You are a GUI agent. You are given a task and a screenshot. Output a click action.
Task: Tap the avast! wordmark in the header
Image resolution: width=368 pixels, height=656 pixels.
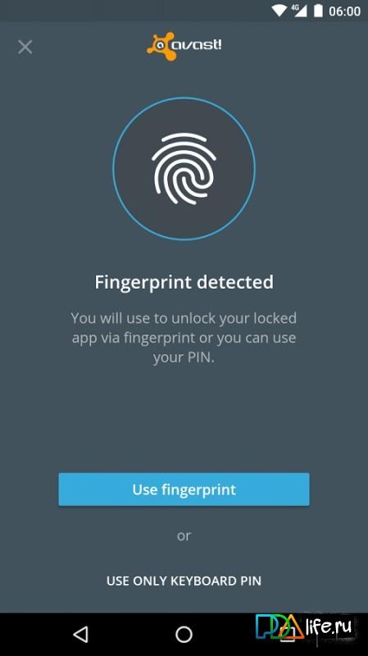pos(197,44)
